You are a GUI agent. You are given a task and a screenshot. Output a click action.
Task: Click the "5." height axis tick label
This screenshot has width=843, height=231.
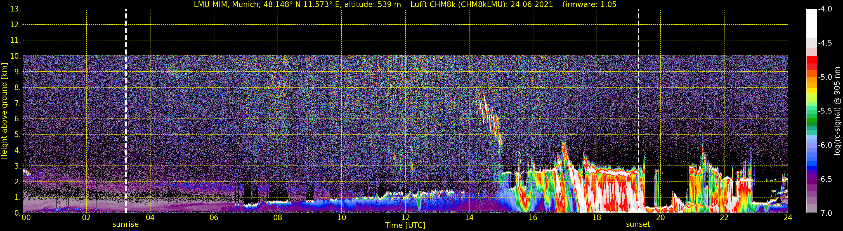coord(17,135)
